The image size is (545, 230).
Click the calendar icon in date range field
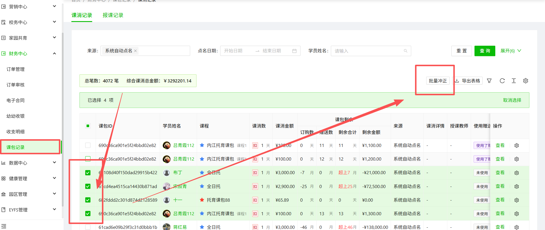[x=294, y=51]
